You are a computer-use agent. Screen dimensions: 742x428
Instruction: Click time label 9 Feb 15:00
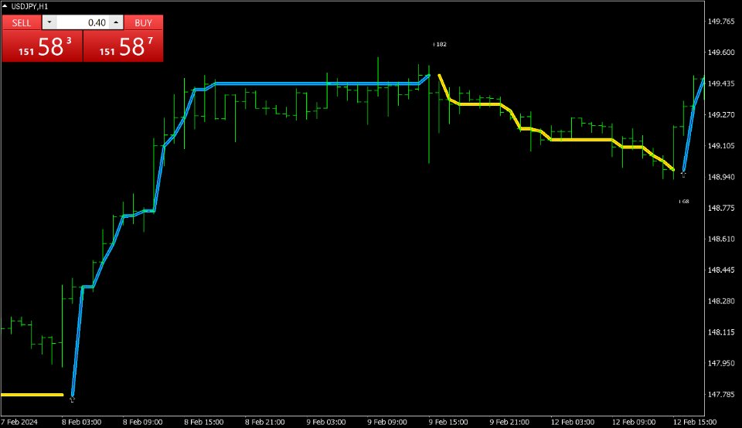tap(448, 422)
